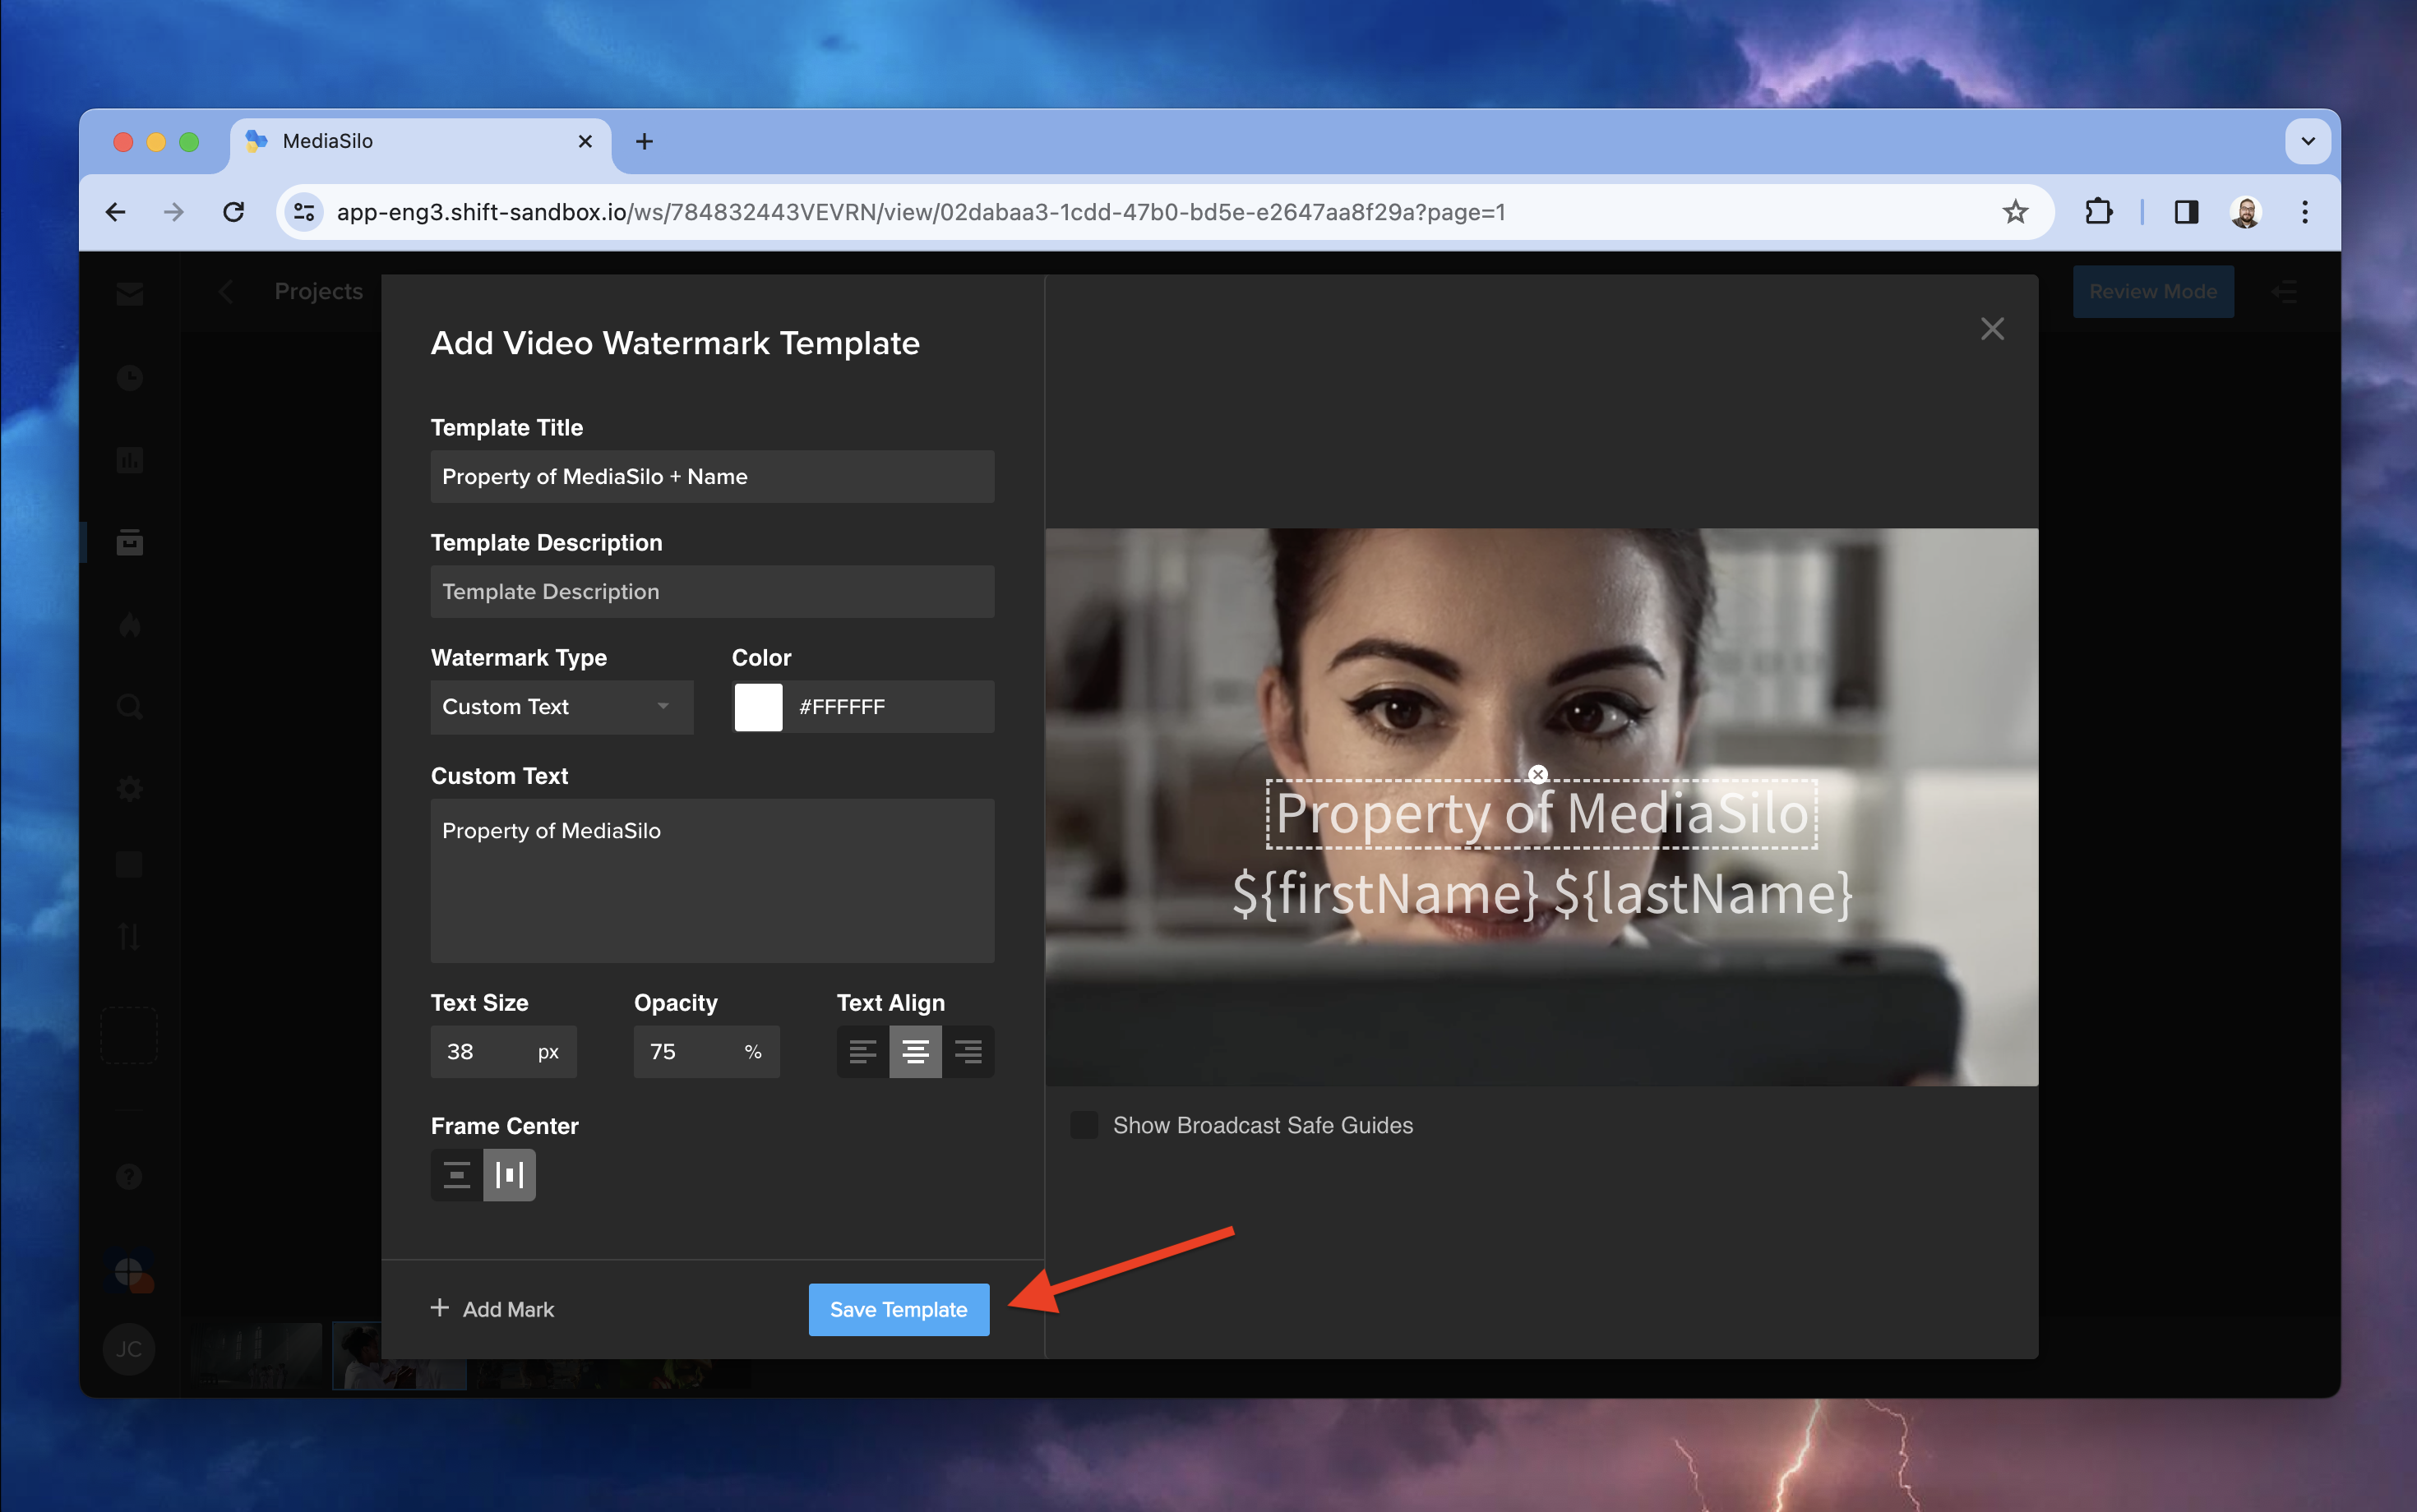Click the Template Description input field

[712, 592]
